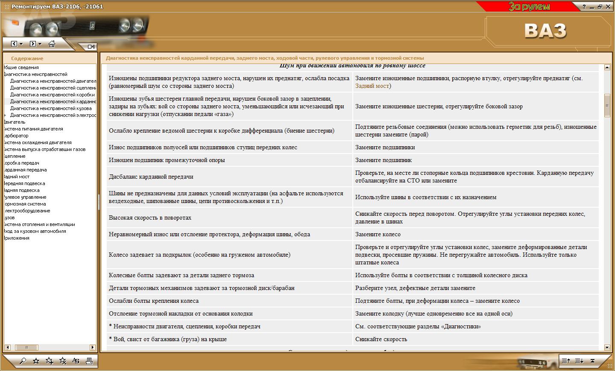Screen dimensions: 615x371
Task: Select Двигатель in the contents tree
Action: pos(15,122)
